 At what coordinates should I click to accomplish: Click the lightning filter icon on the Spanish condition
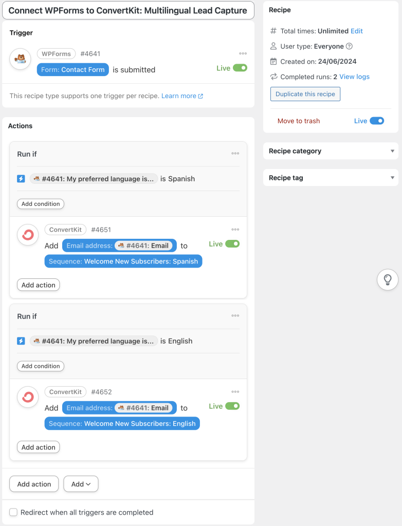[x=20, y=179]
